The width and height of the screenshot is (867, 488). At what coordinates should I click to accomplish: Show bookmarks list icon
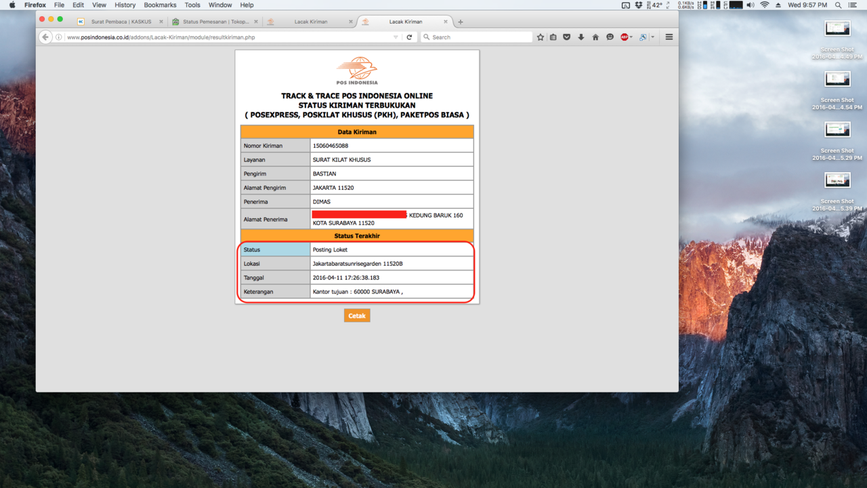pos(553,37)
